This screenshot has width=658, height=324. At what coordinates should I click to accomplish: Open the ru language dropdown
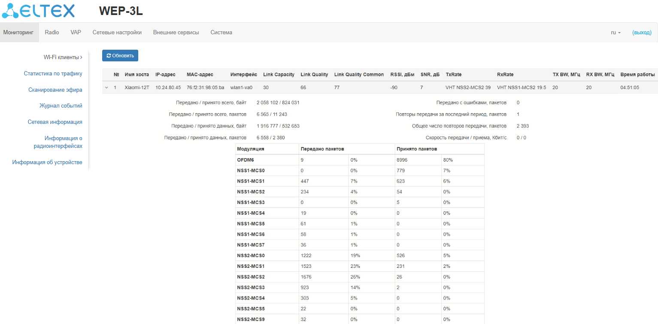[616, 33]
